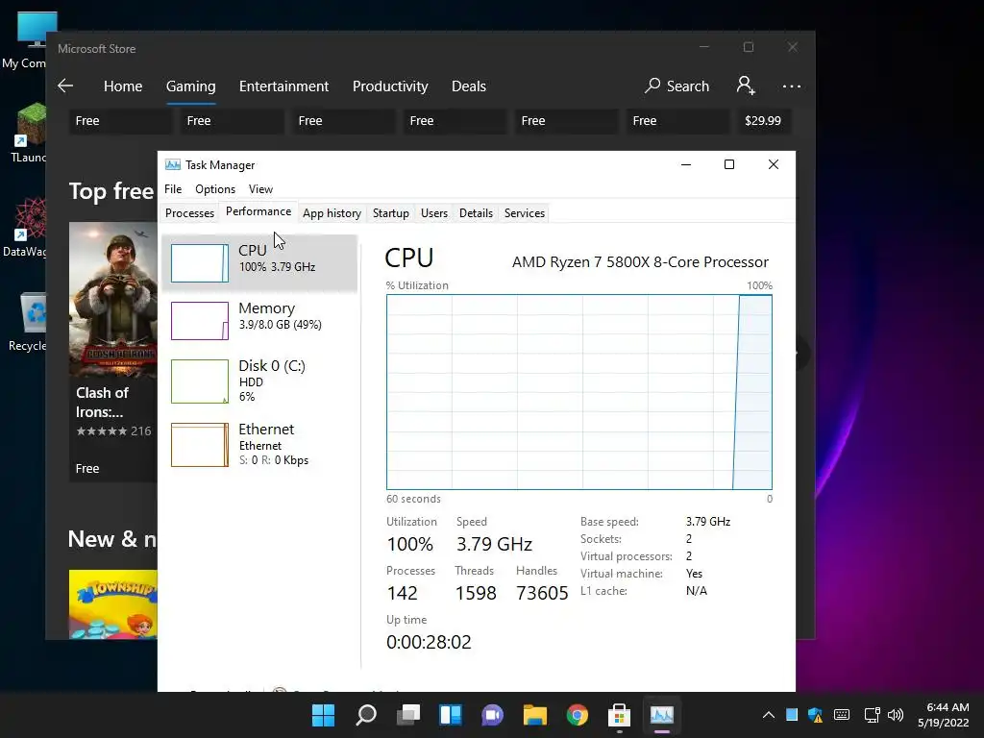Click the blue square tray icon
The width and height of the screenshot is (984, 738).
(x=792, y=714)
